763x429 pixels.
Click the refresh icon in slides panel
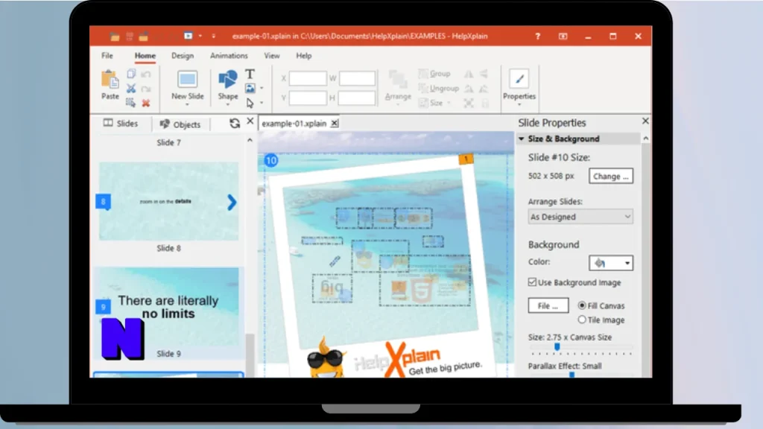[235, 124]
